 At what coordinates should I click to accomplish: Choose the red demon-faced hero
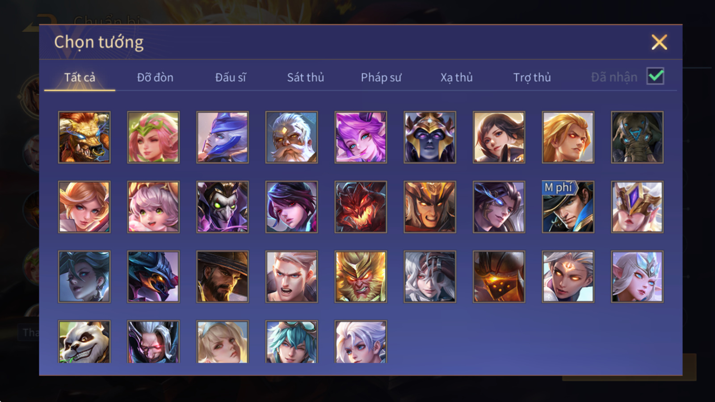coord(361,207)
